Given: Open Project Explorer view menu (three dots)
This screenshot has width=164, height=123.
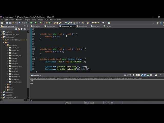Looking at the screenshot, I should point(28,29).
